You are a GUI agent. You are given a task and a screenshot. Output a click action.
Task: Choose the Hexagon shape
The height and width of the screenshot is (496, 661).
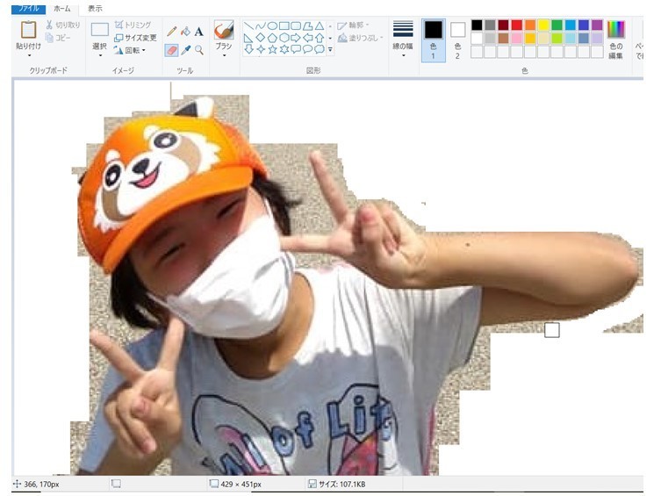tap(284, 38)
